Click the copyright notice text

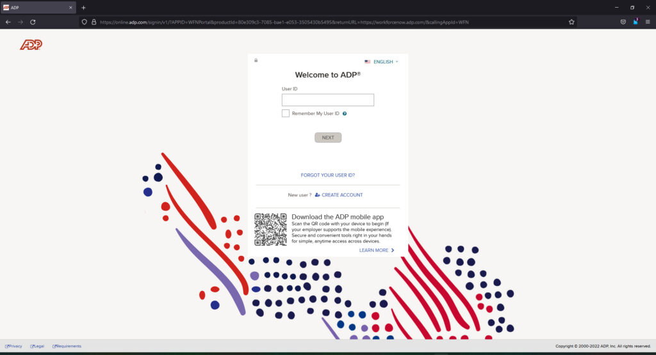603,346
